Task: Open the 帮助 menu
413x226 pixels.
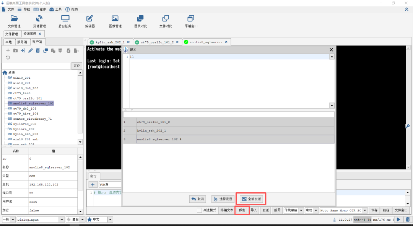Action: tap(72, 9)
